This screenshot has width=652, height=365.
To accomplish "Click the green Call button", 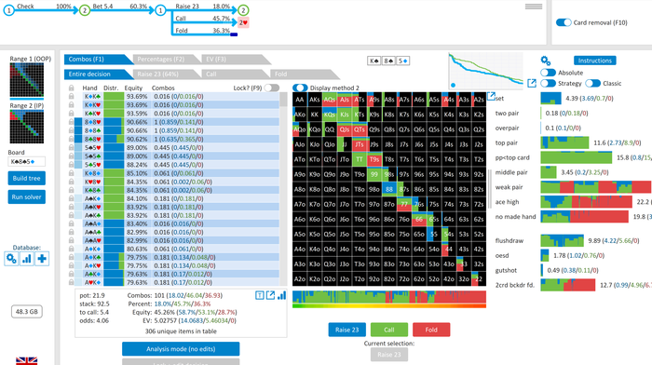I will click(388, 330).
